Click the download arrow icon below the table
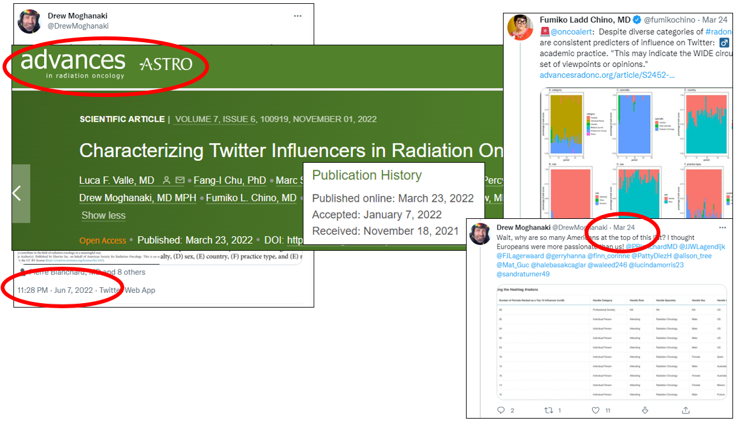Image resolution: width=742 pixels, height=425 pixels. click(644, 410)
